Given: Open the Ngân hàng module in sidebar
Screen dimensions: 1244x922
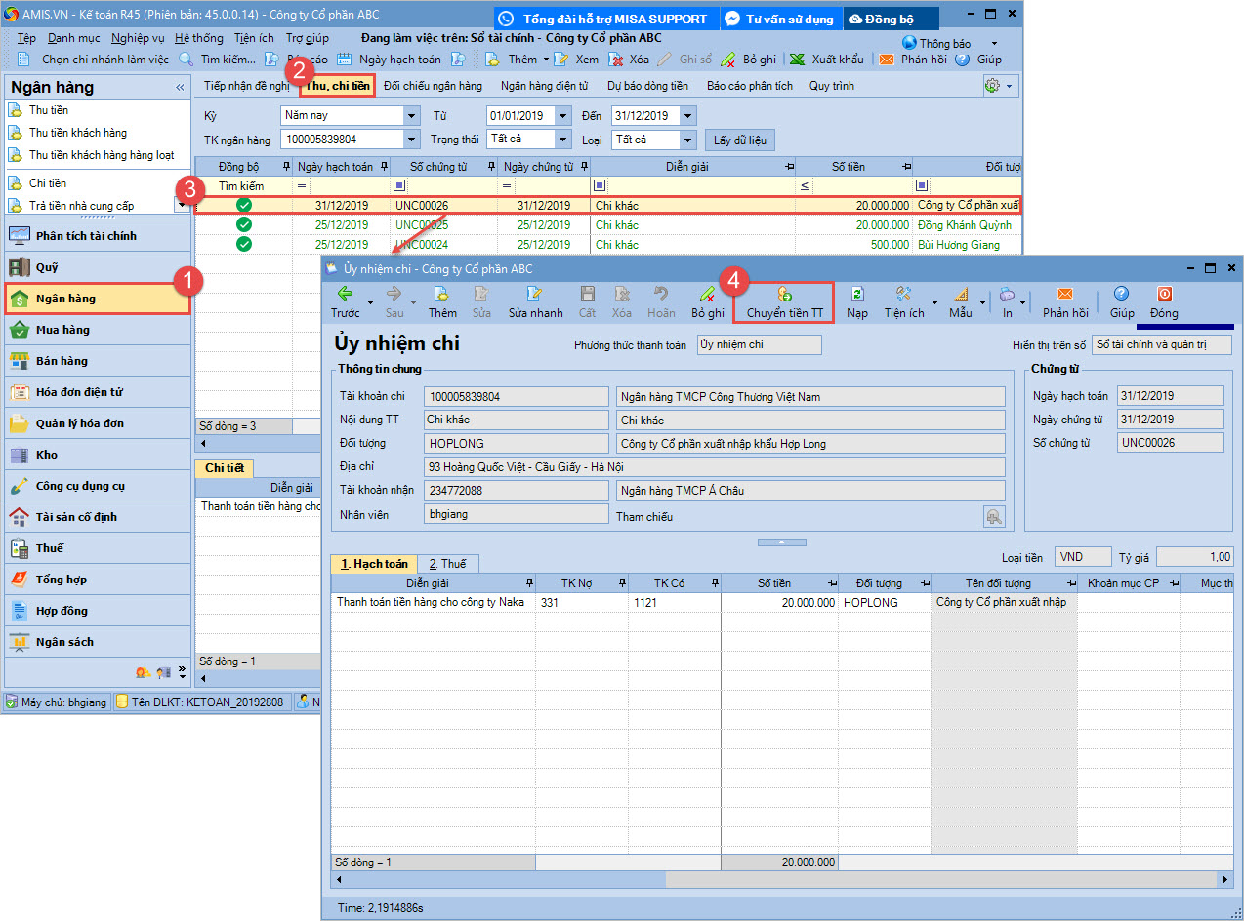Looking at the screenshot, I should [98, 299].
